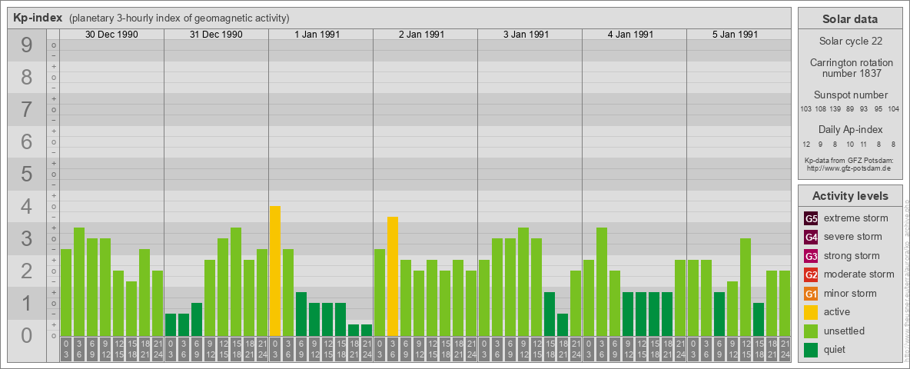This screenshot has height=369, width=910.
Task: Click the '6 9' time label under 31 Dec 1990
Action: click(197, 350)
